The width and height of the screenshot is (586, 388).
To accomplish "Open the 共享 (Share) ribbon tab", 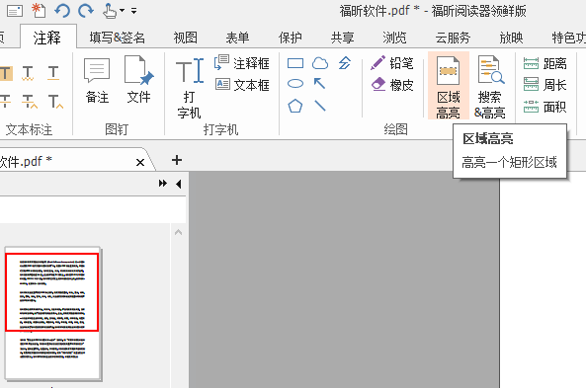I will 342,38.
